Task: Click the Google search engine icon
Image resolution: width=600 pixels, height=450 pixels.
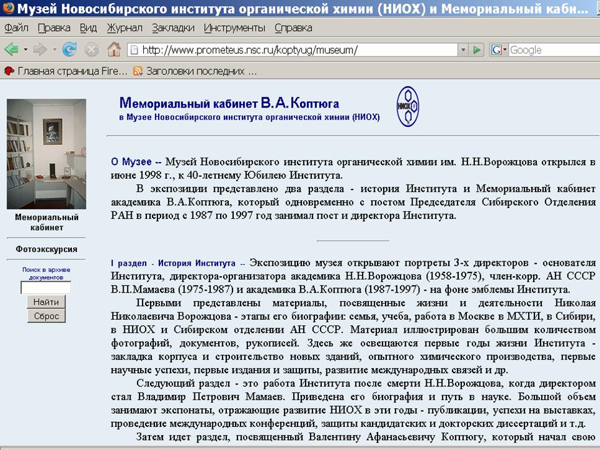Action: (x=496, y=50)
